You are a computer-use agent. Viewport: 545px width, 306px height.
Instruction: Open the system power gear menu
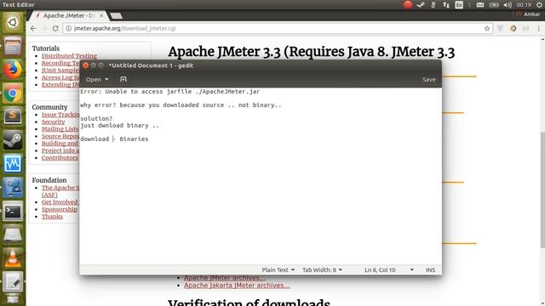point(539,5)
